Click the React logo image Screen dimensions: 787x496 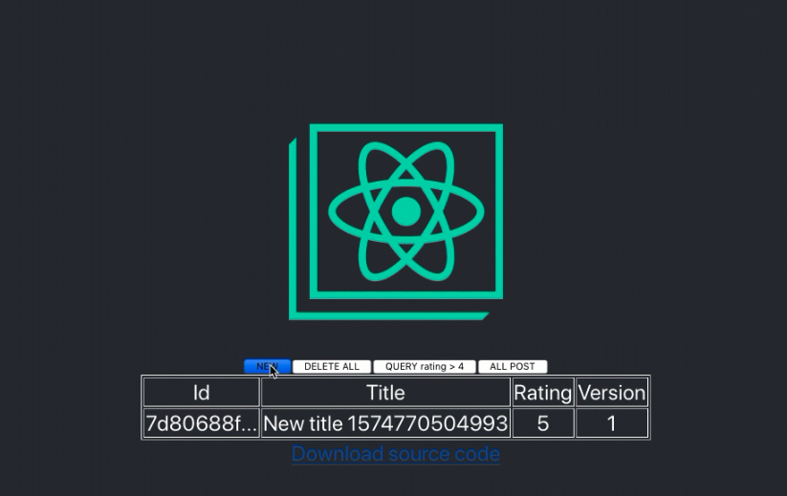tap(396, 221)
